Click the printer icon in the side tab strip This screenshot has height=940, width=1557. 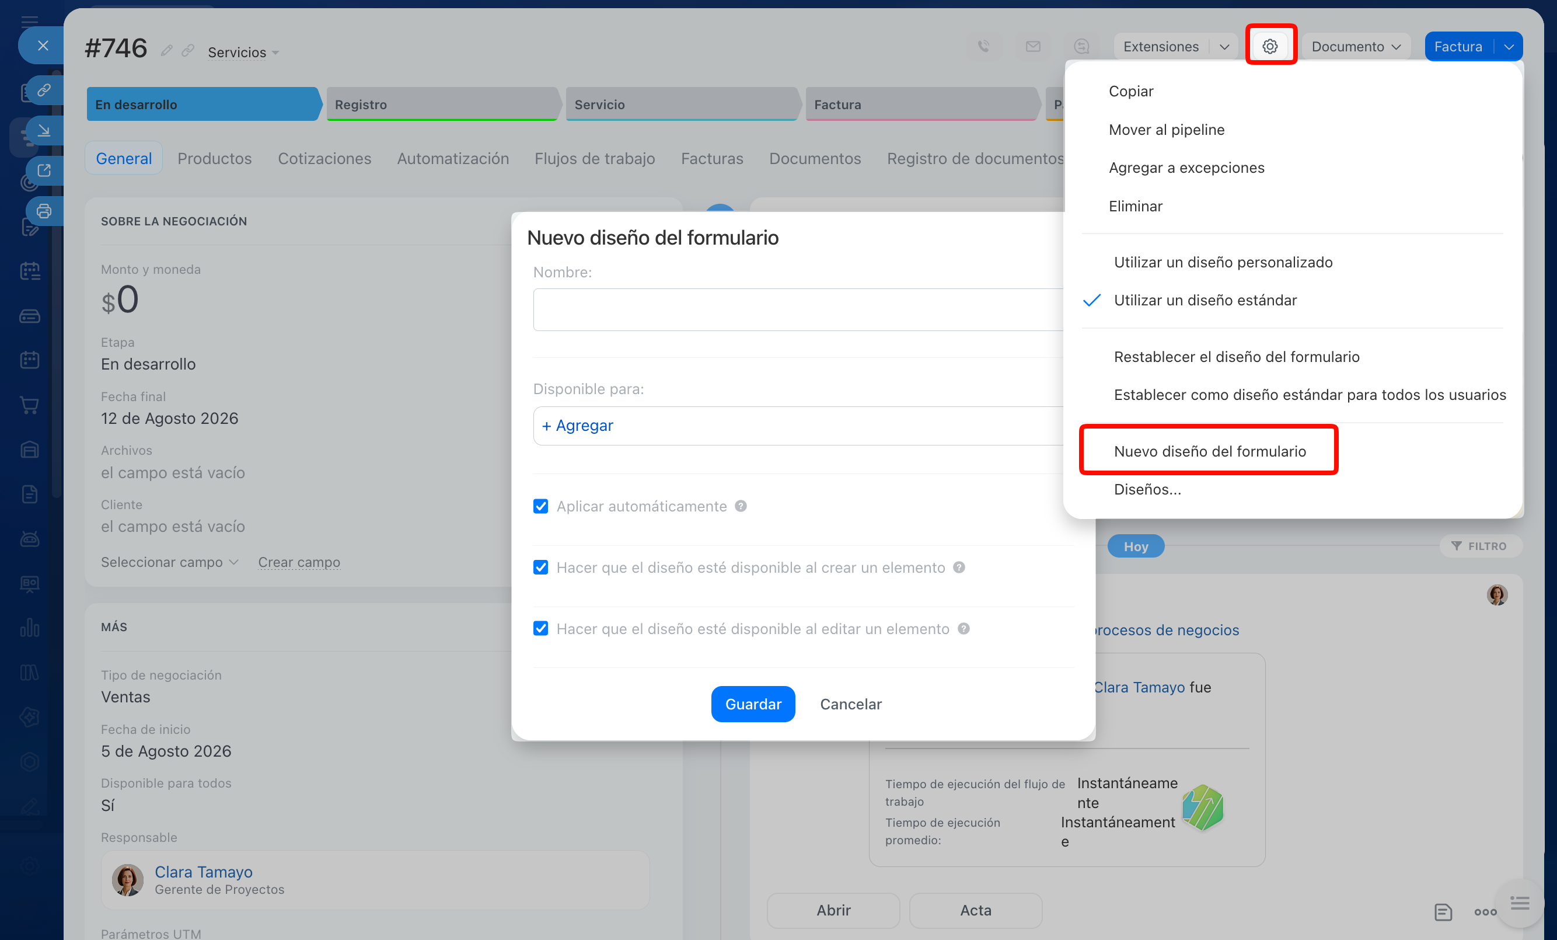point(44,211)
